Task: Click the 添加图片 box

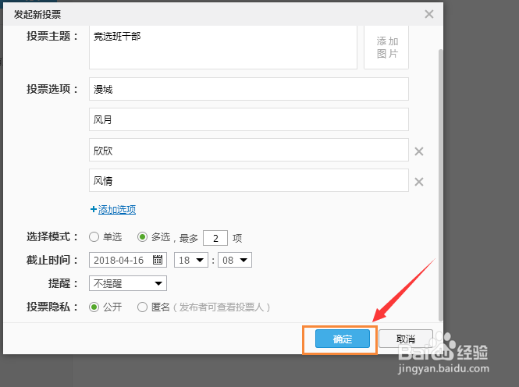Action: [386, 48]
